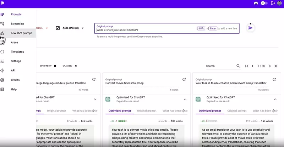Click the Credits dollar icon

[2, 80]
